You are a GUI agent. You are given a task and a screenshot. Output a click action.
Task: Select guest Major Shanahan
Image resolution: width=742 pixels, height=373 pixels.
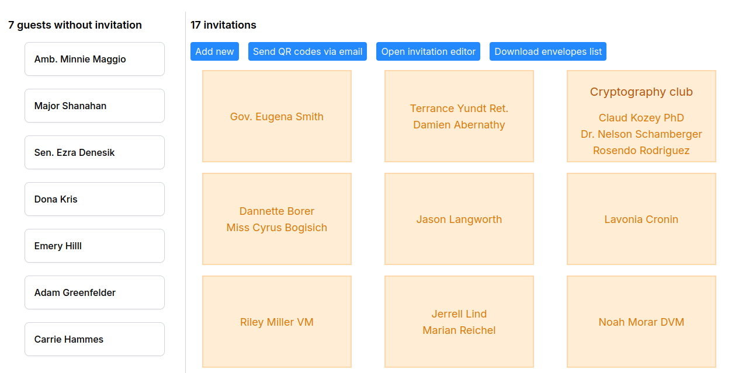click(x=94, y=106)
